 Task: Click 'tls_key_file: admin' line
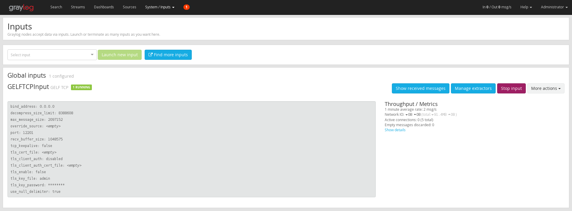pos(30,179)
